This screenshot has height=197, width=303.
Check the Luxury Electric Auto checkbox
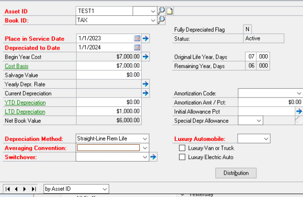pos(182,157)
